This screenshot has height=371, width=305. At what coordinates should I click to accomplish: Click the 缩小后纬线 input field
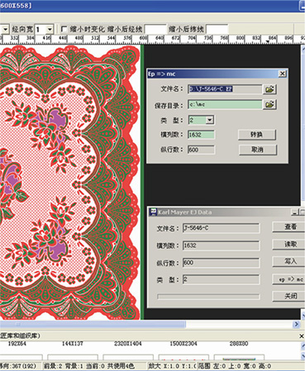tap(217, 29)
